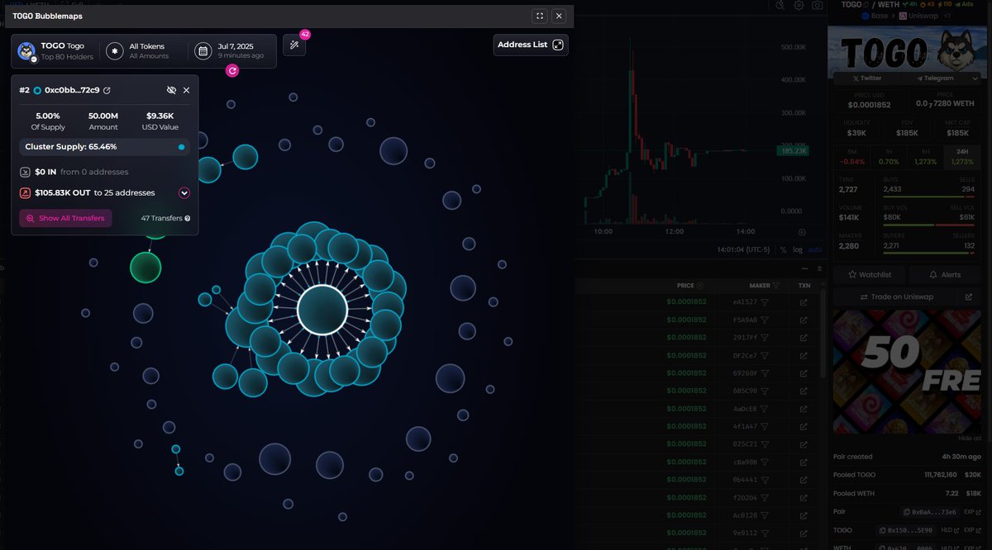Image resolution: width=992 pixels, height=550 pixels.
Task: Toggle fullscreen for TOGO Bubblemaps
Action: (540, 16)
